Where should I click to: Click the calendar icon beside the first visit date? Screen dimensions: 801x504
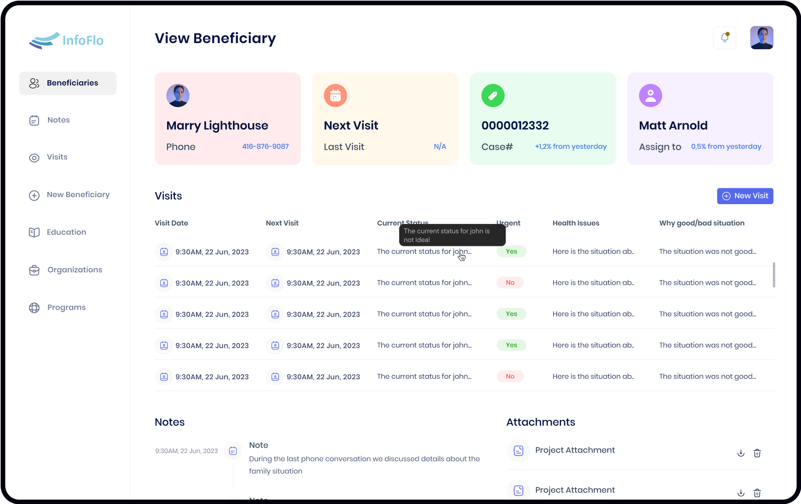point(164,252)
